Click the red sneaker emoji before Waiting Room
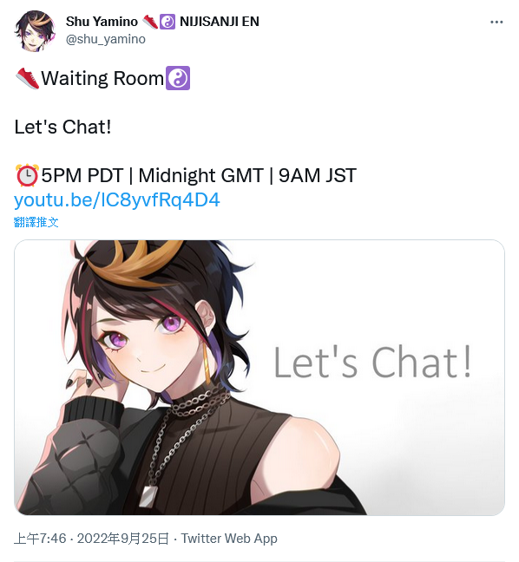Screen dimensions: 519x562 [27, 78]
